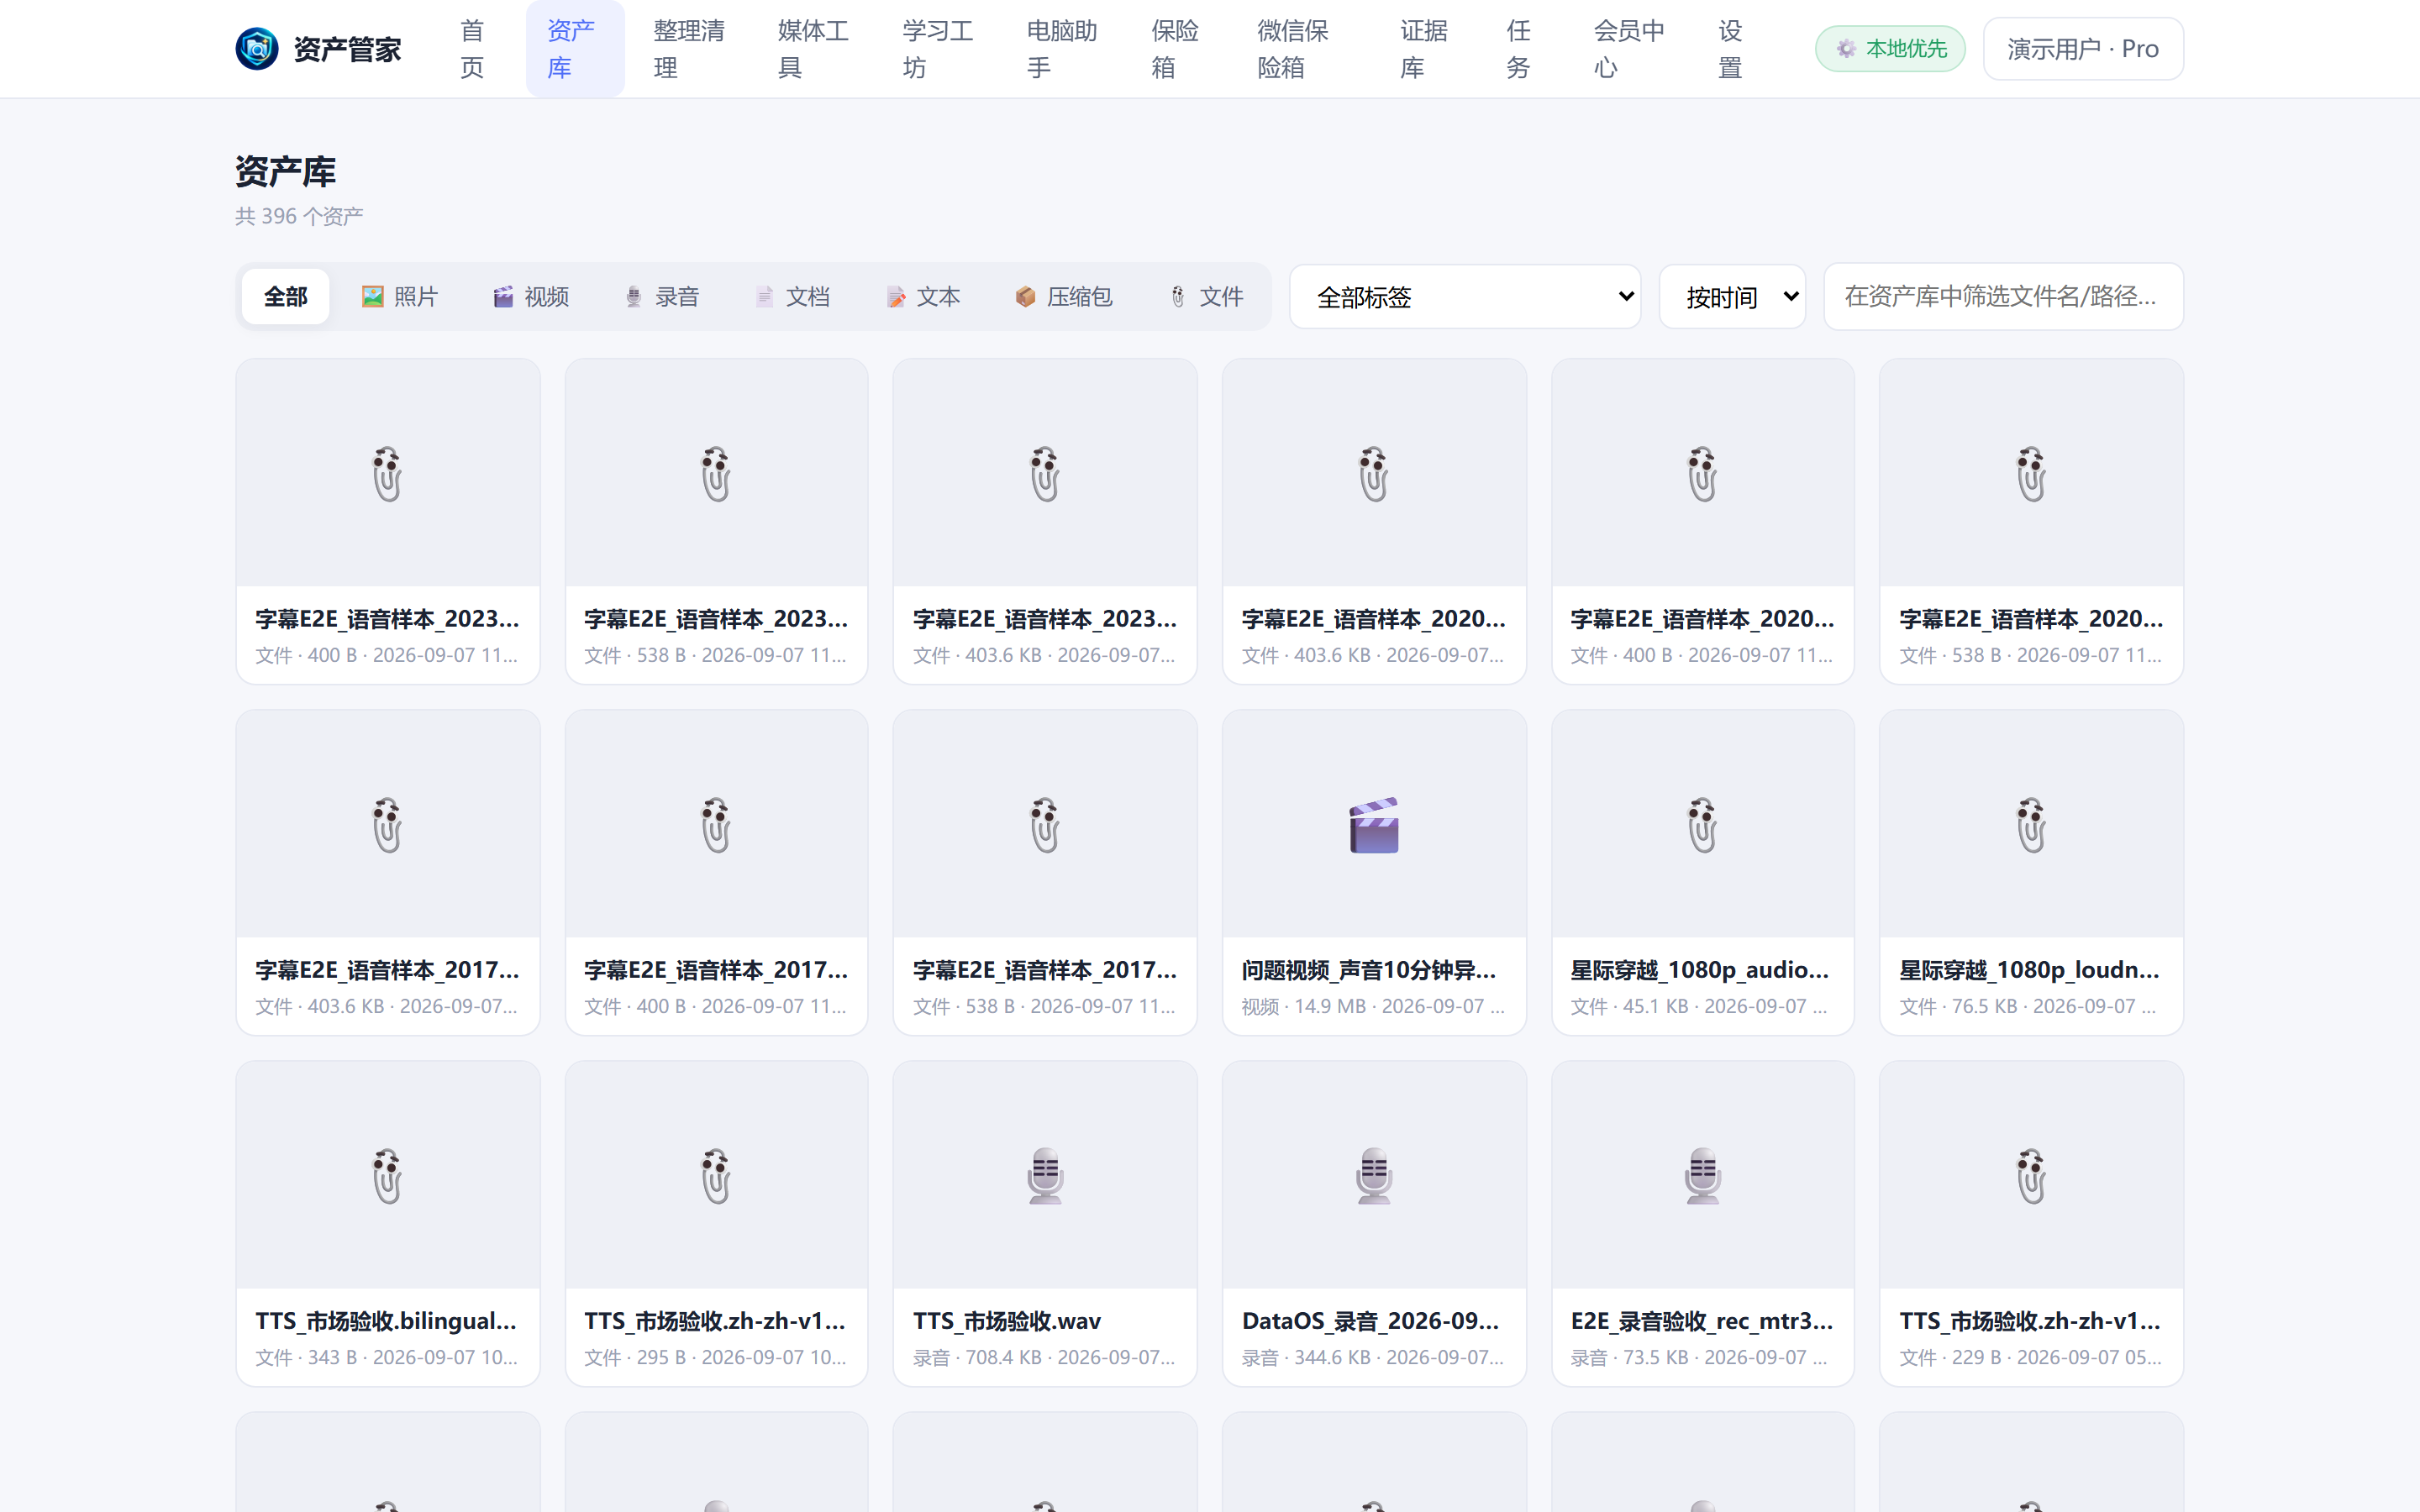
Task: Click the microphone icon of E2E_录音验收_rec_mtr3 card
Action: point(1702,1176)
